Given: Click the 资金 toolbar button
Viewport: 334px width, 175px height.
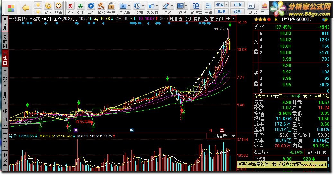Looking at the screenshot, I should [220, 4].
